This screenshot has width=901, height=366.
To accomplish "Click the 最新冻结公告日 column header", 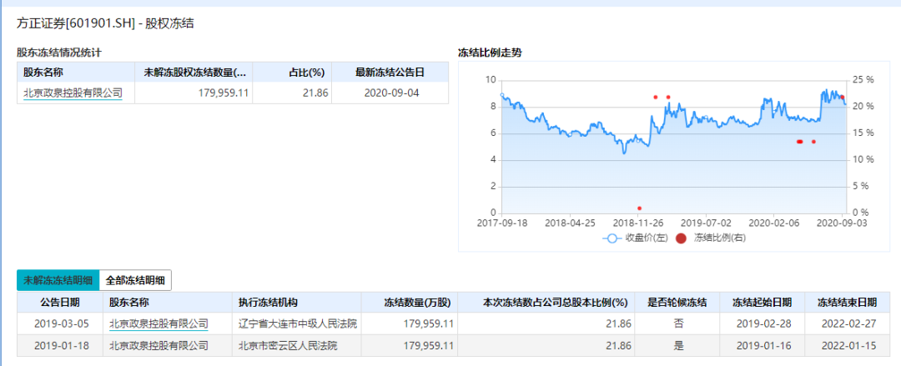I will [x=390, y=73].
